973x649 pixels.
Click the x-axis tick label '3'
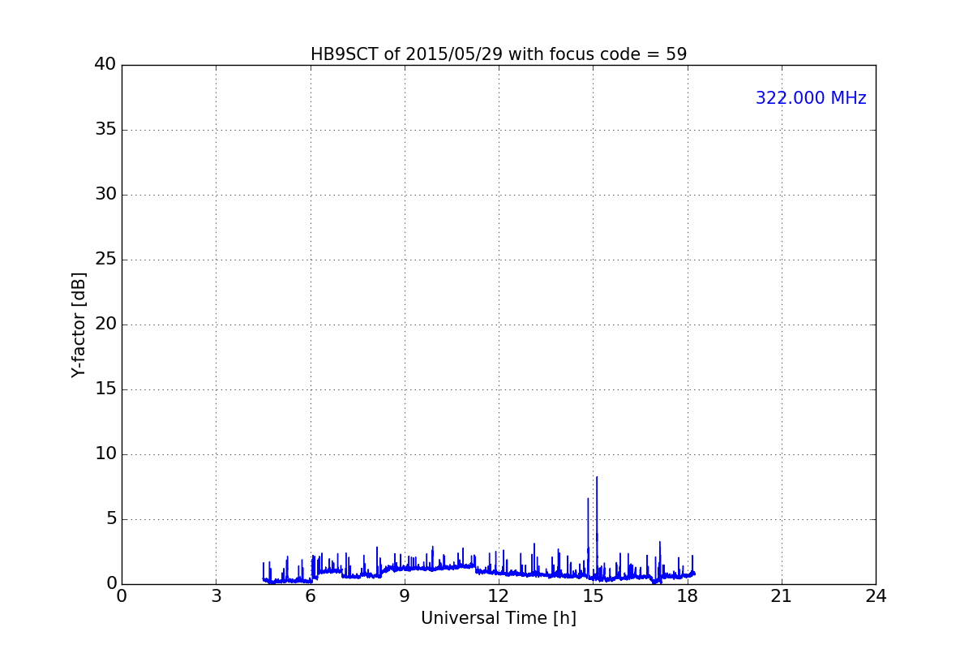point(216,596)
